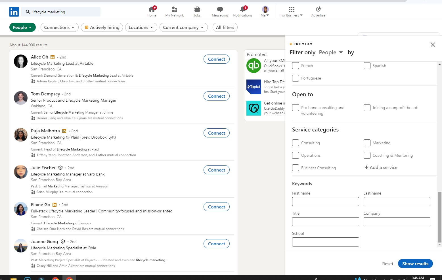Click the mutual connections icon under Tom Dempsey
The image size is (442, 280).
click(x=33, y=118)
